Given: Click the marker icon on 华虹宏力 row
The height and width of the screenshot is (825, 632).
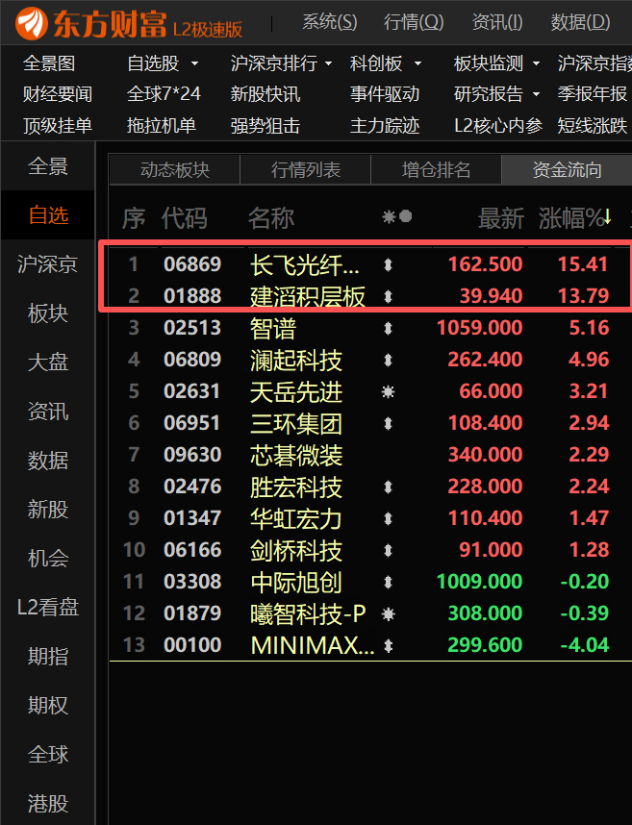Looking at the screenshot, I should pos(389,519).
